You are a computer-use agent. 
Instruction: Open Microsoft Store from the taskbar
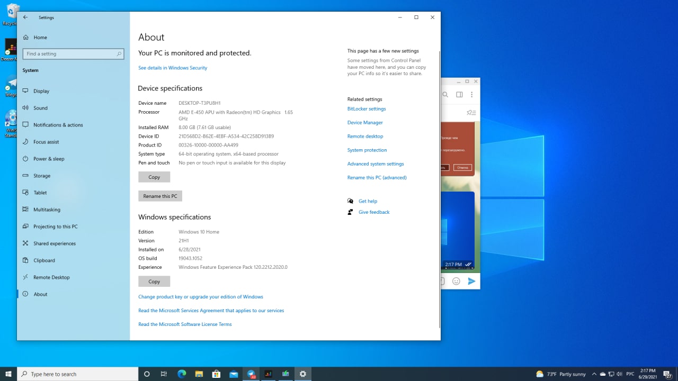[x=216, y=374]
